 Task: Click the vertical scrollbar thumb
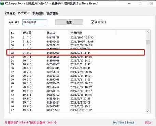[148, 42]
